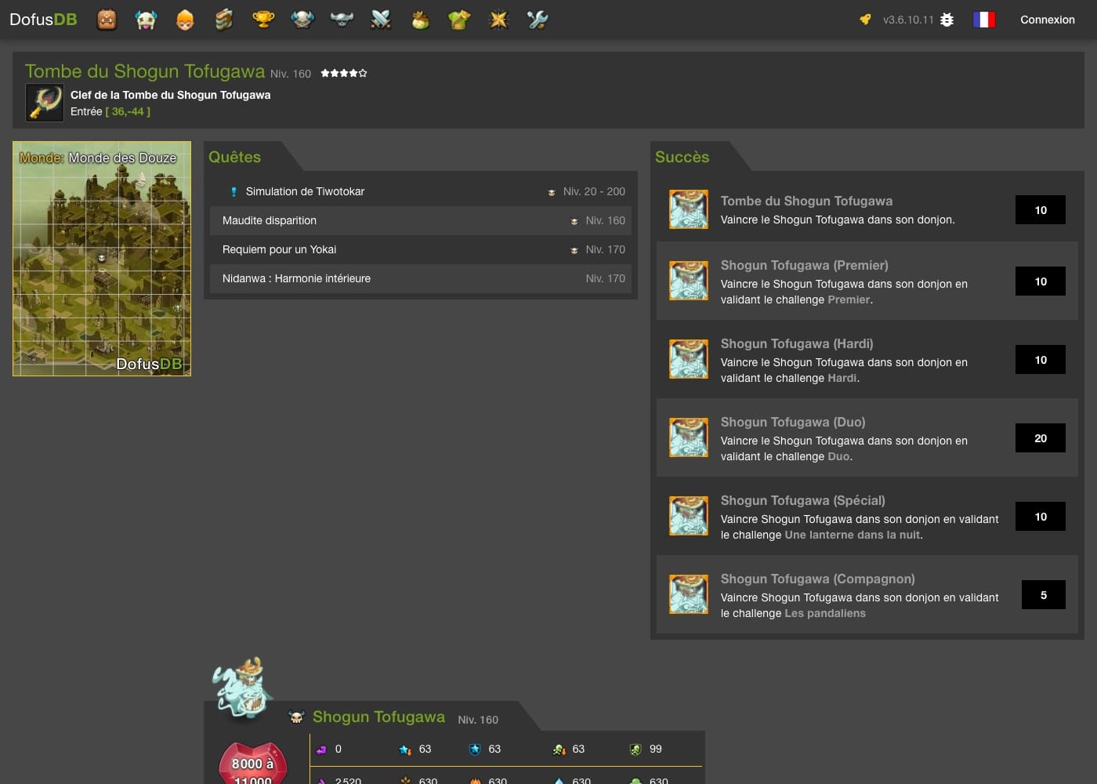The height and width of the screenshot is (784, 1097).
Task: Click the white bug report icon
Action: pos(947,20)
